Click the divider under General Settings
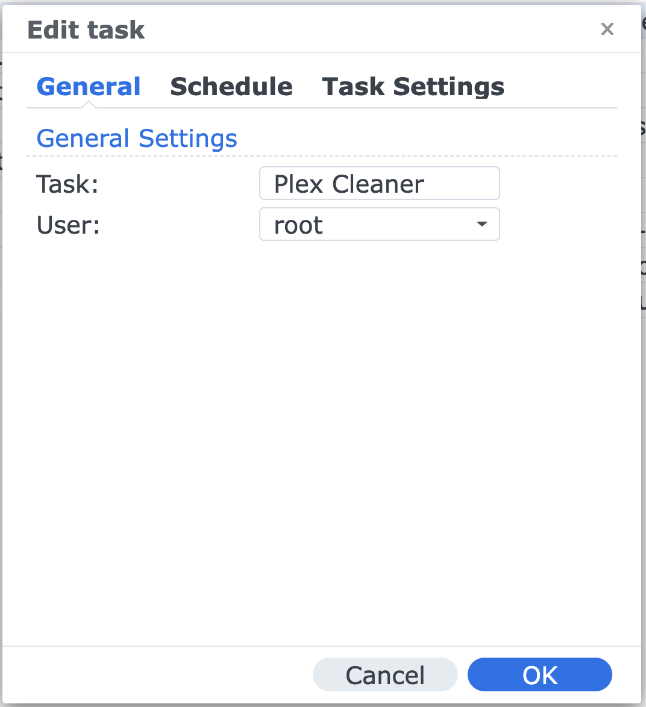Viewport: 646px width, 707px height. click(x=322, y=155)
